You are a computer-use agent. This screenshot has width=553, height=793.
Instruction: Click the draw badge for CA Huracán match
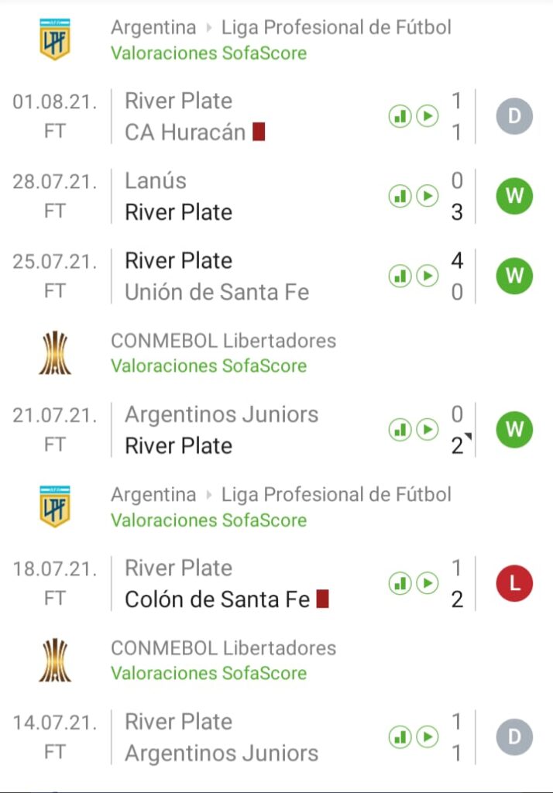point(514,117)
